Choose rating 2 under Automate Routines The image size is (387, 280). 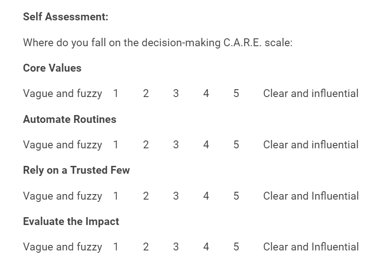coord(146,145)
